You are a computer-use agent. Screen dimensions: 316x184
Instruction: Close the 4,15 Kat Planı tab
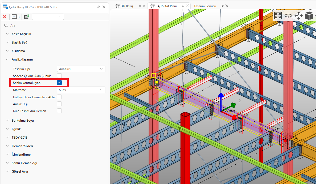coord(188,6)
